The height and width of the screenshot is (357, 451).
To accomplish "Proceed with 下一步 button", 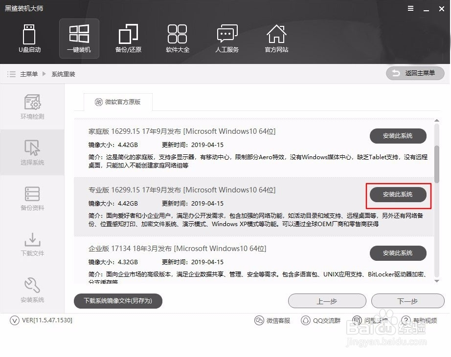I will pos(407,301).
